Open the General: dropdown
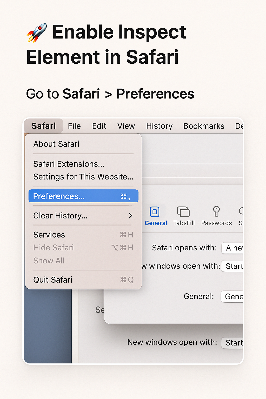 pos(232,296)
